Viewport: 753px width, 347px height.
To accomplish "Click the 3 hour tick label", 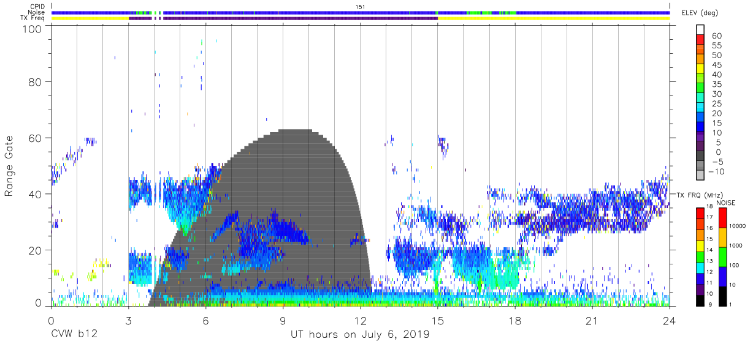I will [x=128, y=320].
